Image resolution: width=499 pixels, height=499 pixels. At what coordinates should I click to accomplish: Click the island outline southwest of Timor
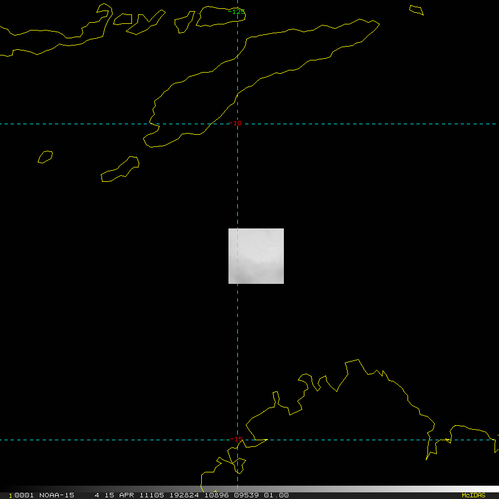[120, 170]
